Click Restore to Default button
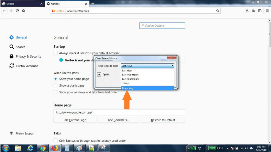Viewport: 271px width, 152px height. (x=163, y=120)
